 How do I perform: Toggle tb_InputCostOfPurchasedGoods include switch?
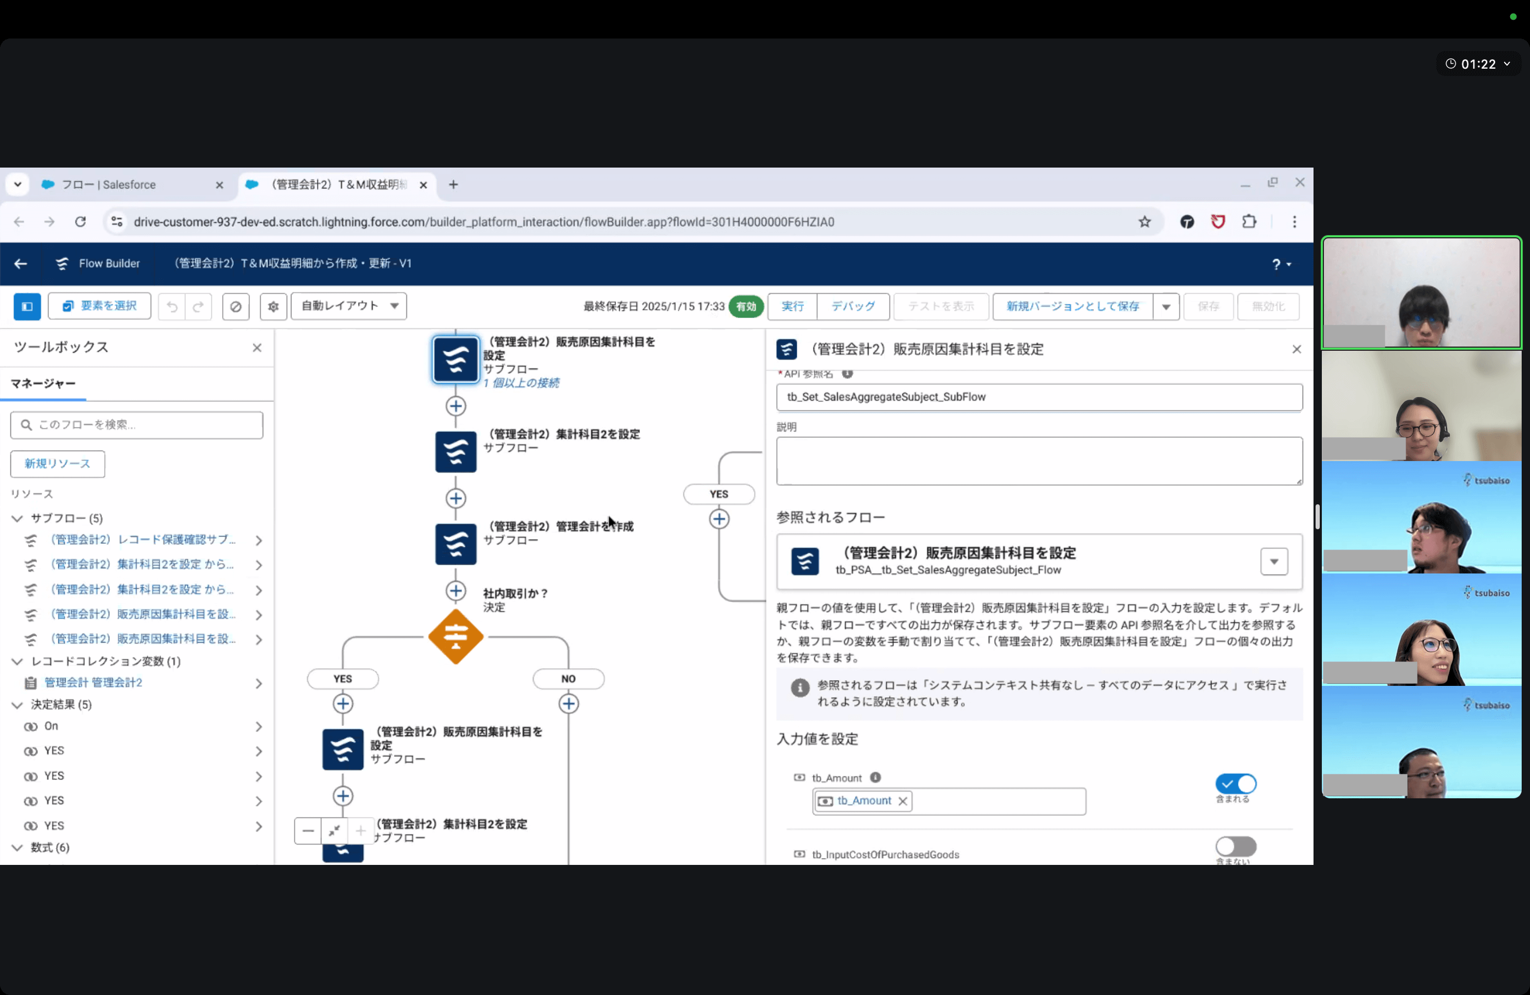coord(1235,847)
